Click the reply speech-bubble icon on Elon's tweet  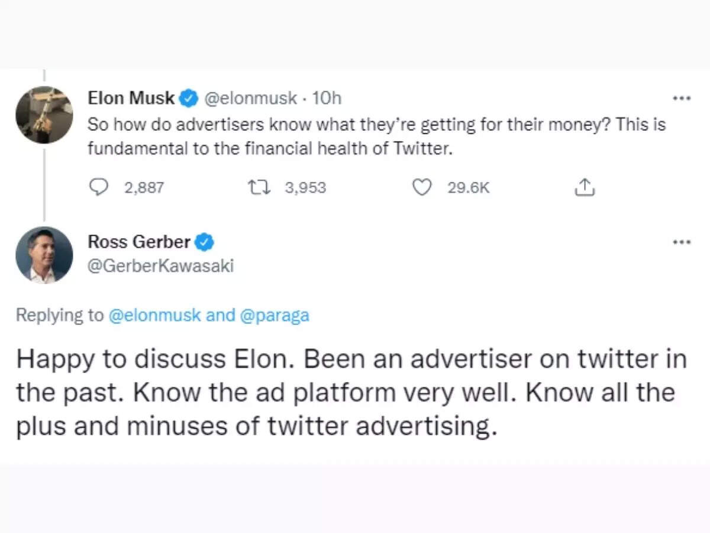pos(96,187)
